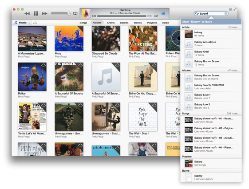Open the Artists tab
Viewport: 249px width, 189px height.
point(111,23)
